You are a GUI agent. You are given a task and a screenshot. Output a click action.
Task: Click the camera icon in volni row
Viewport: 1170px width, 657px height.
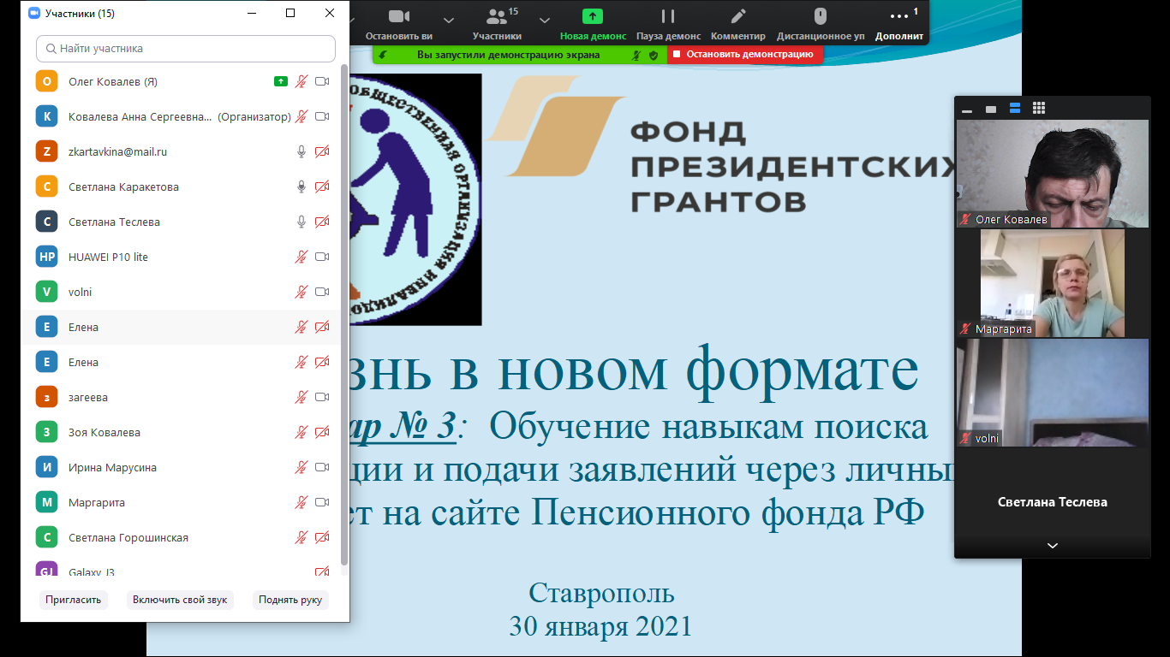click(322, 292)
